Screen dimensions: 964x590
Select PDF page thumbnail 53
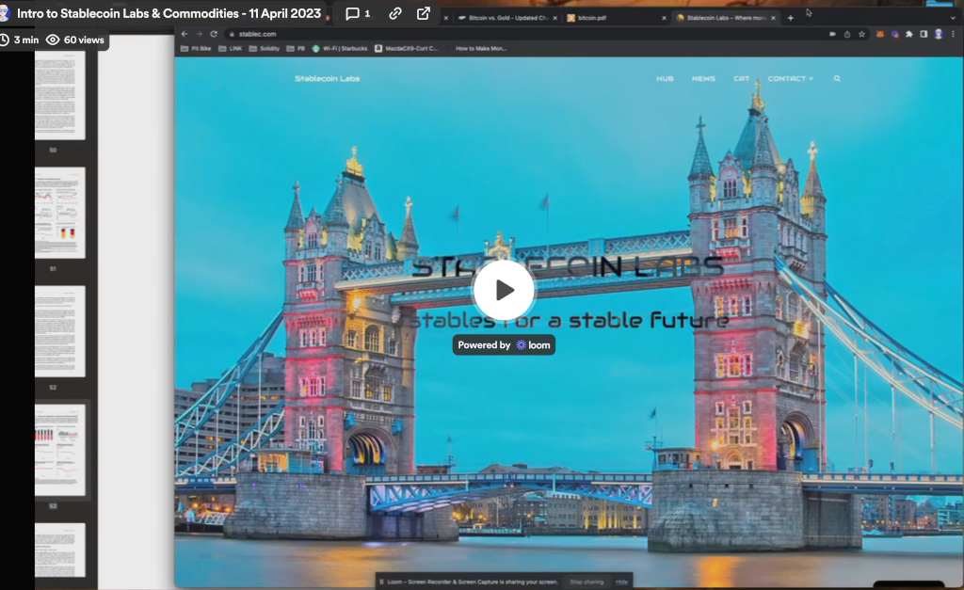(59, 450)
